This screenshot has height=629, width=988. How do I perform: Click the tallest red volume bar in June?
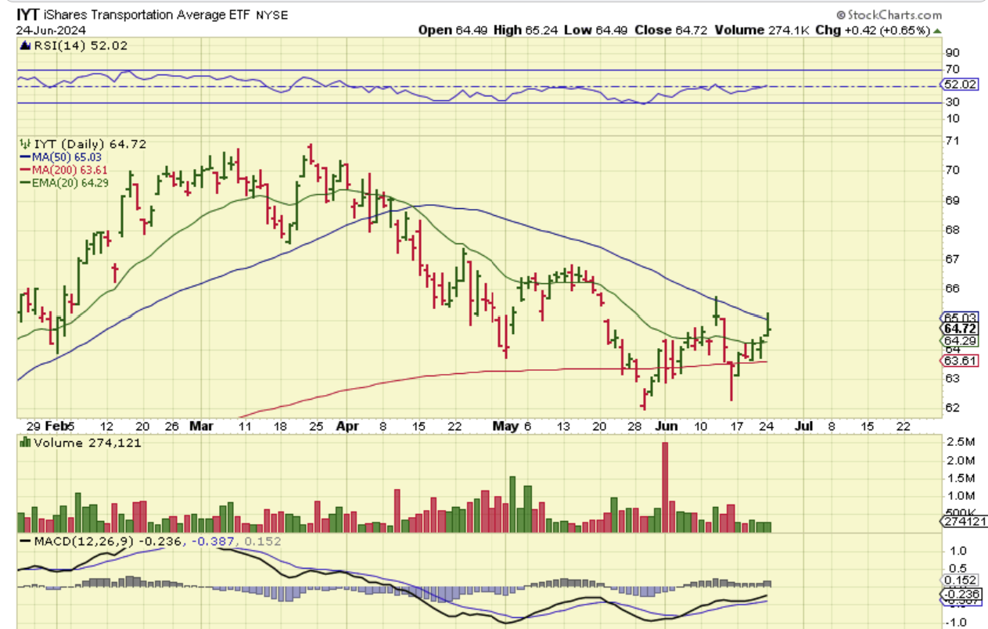[x=665, y=487]
